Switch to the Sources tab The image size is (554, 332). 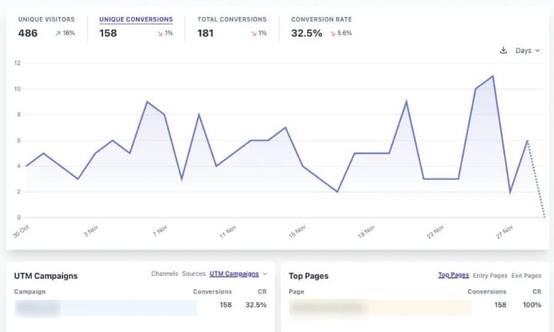pyautogui.click(x=194, y=274)
